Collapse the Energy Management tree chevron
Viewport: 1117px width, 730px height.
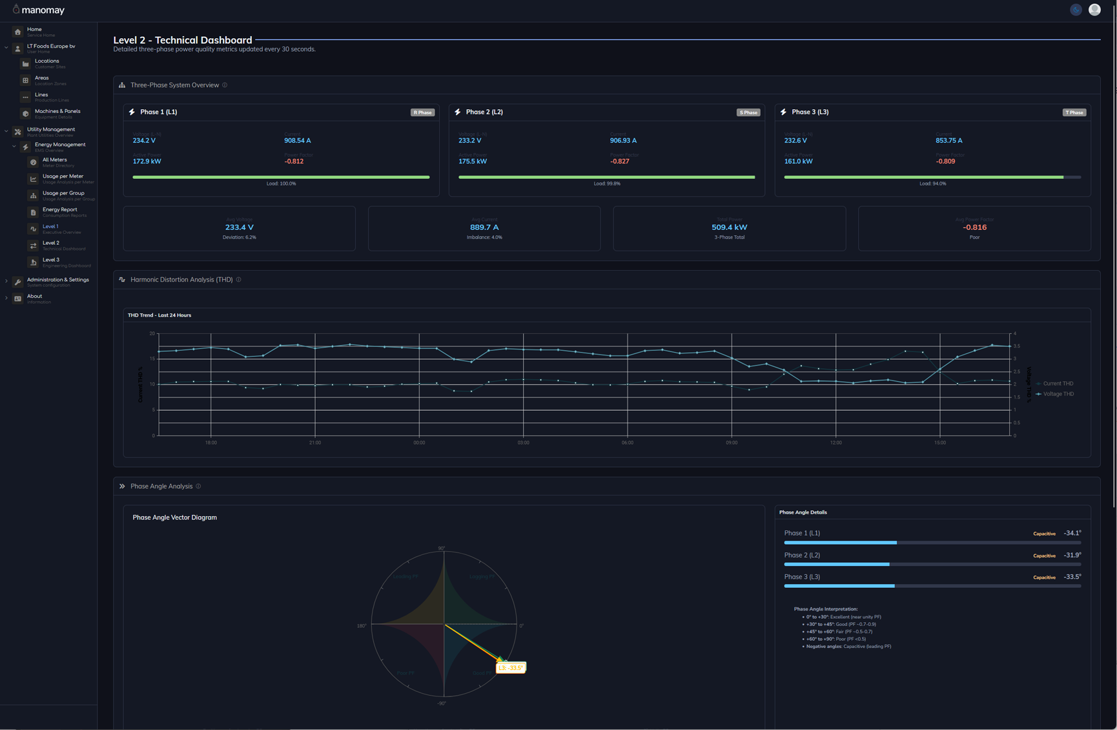click(14, 147)
